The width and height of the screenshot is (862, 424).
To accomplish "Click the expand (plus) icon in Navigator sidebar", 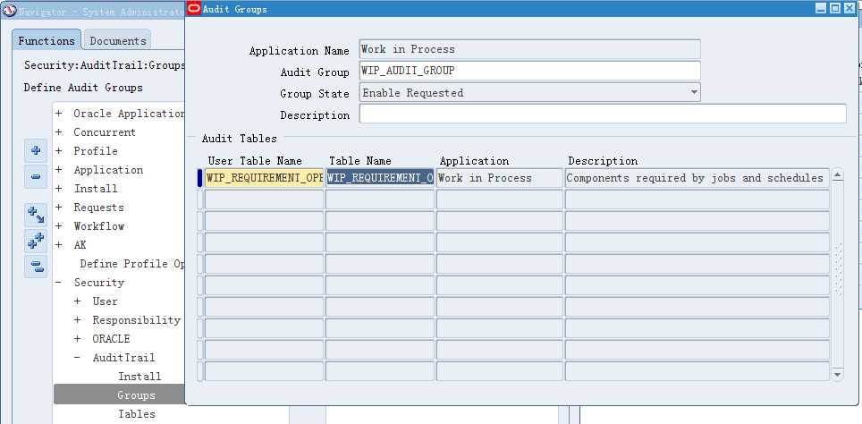I will (36, 150).
